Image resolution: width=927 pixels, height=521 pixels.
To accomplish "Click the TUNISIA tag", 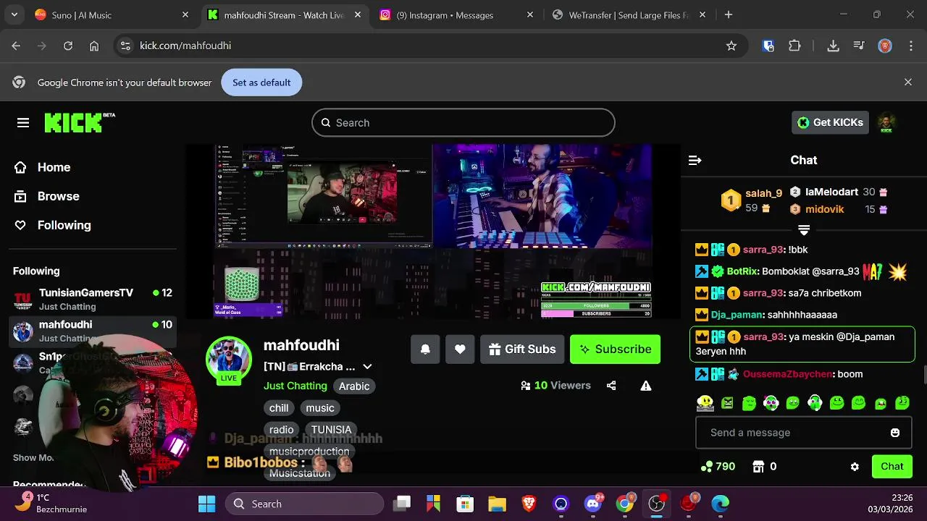I will 332,430.
